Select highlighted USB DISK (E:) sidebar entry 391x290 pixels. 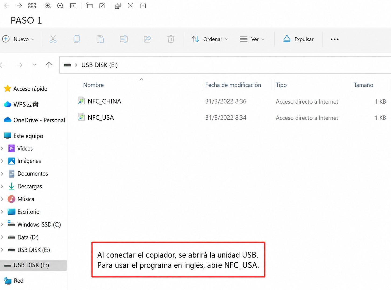[33, 265]
